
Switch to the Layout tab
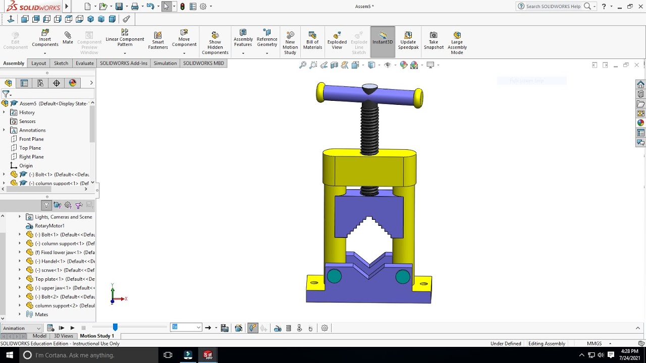click(x=38, y=63)
